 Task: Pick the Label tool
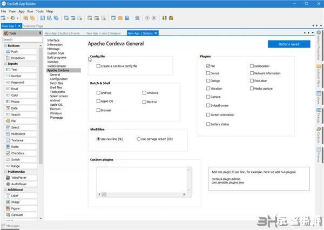tap(21, 195)
